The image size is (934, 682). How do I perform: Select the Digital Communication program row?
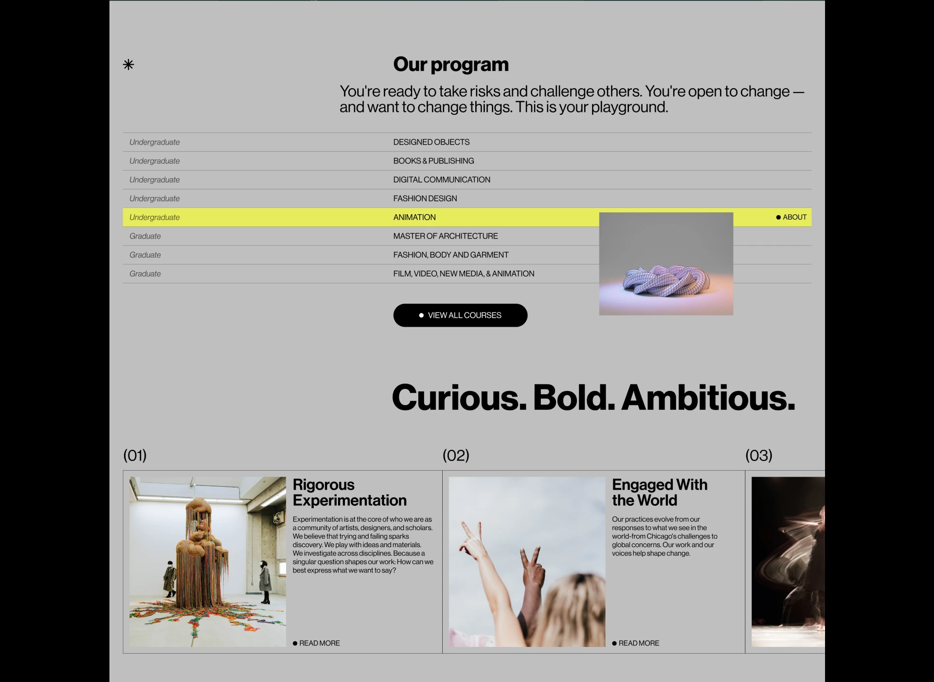pos(441,180)
